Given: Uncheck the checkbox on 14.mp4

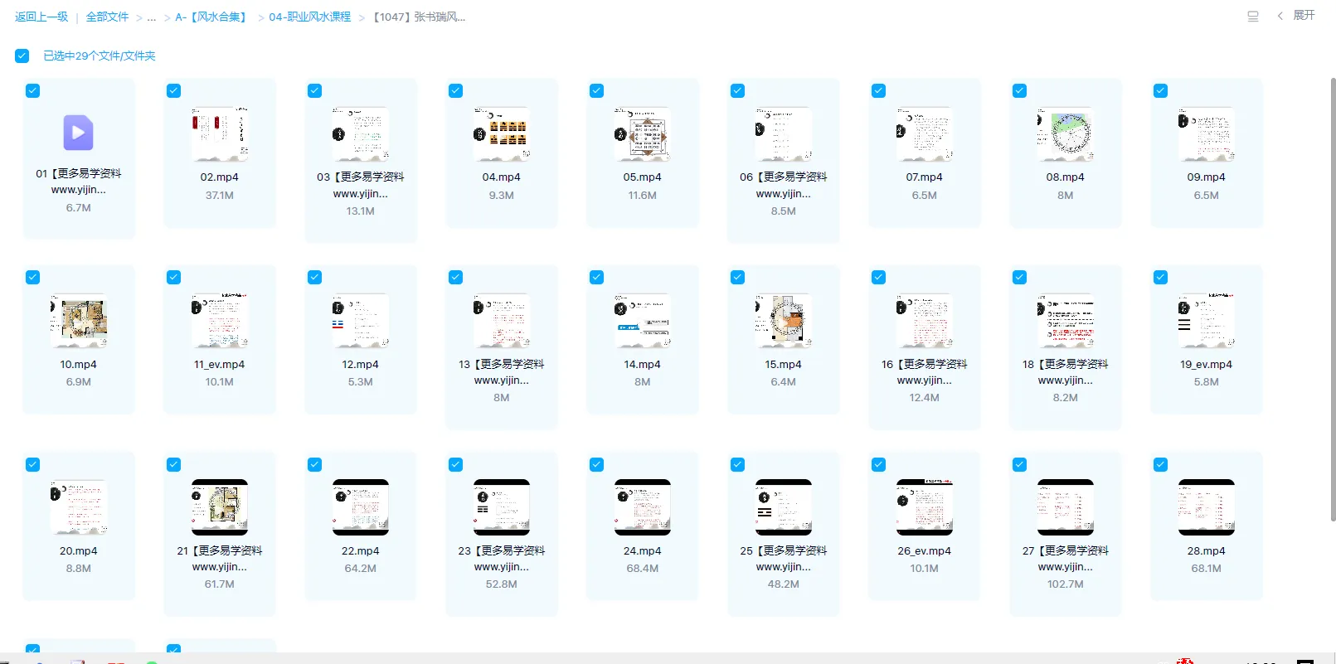Looking at the screenshot, I should pos(597,277).
